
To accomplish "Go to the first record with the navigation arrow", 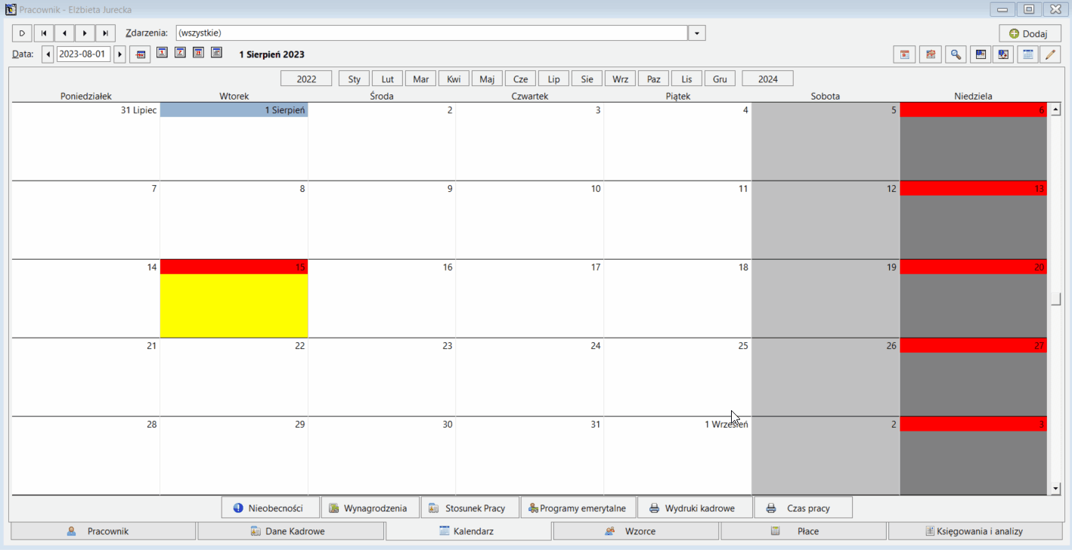I will pos(44,33).
